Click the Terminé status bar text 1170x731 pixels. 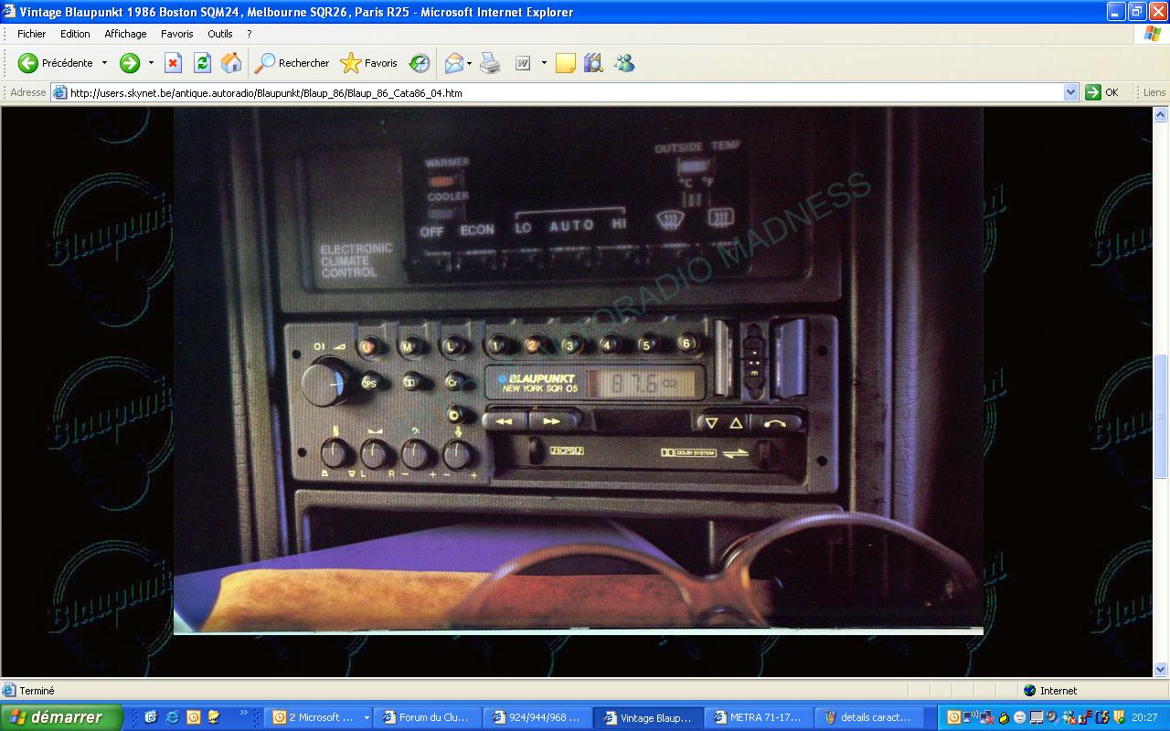click(x=37, y=691)
